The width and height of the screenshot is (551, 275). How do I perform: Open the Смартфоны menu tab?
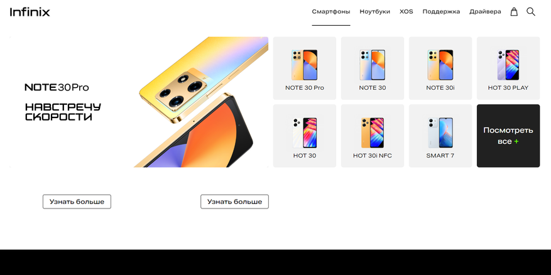[331, 11]
